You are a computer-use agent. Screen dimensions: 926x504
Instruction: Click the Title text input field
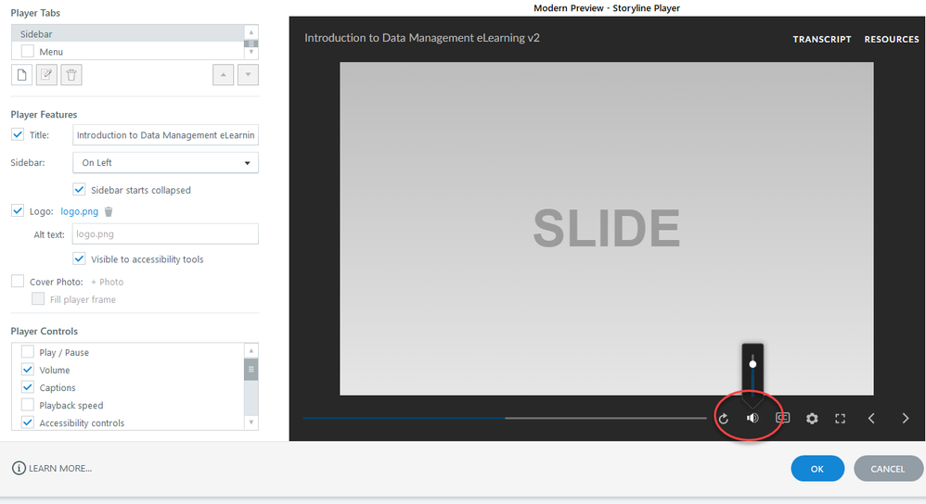tap(165, 135)
